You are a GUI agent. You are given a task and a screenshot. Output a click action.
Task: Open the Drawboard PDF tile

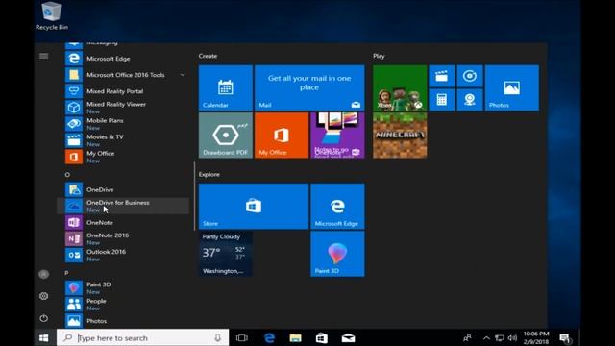pyautogui.click(x=226, y=136)
